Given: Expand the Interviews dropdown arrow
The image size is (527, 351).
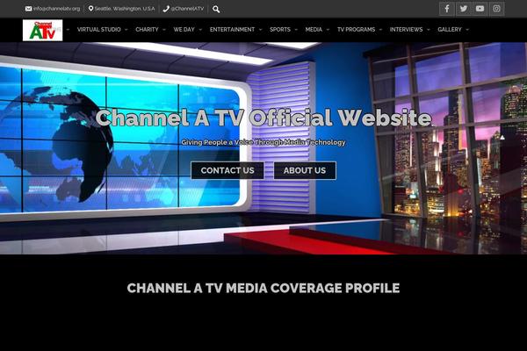Looking at the screenshot, I should click(x=429, y=30).
